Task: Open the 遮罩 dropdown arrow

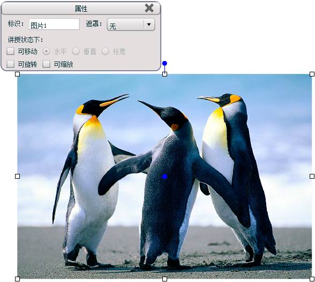Action: tap(149, 25)
